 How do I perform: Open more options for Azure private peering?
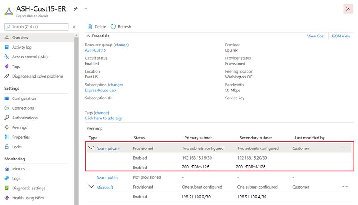(345, 148)
